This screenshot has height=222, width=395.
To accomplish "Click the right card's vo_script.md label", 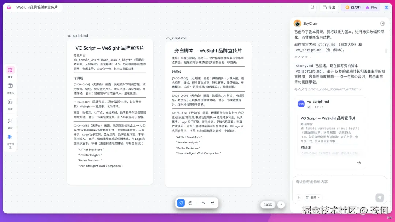I will [176, 38].
